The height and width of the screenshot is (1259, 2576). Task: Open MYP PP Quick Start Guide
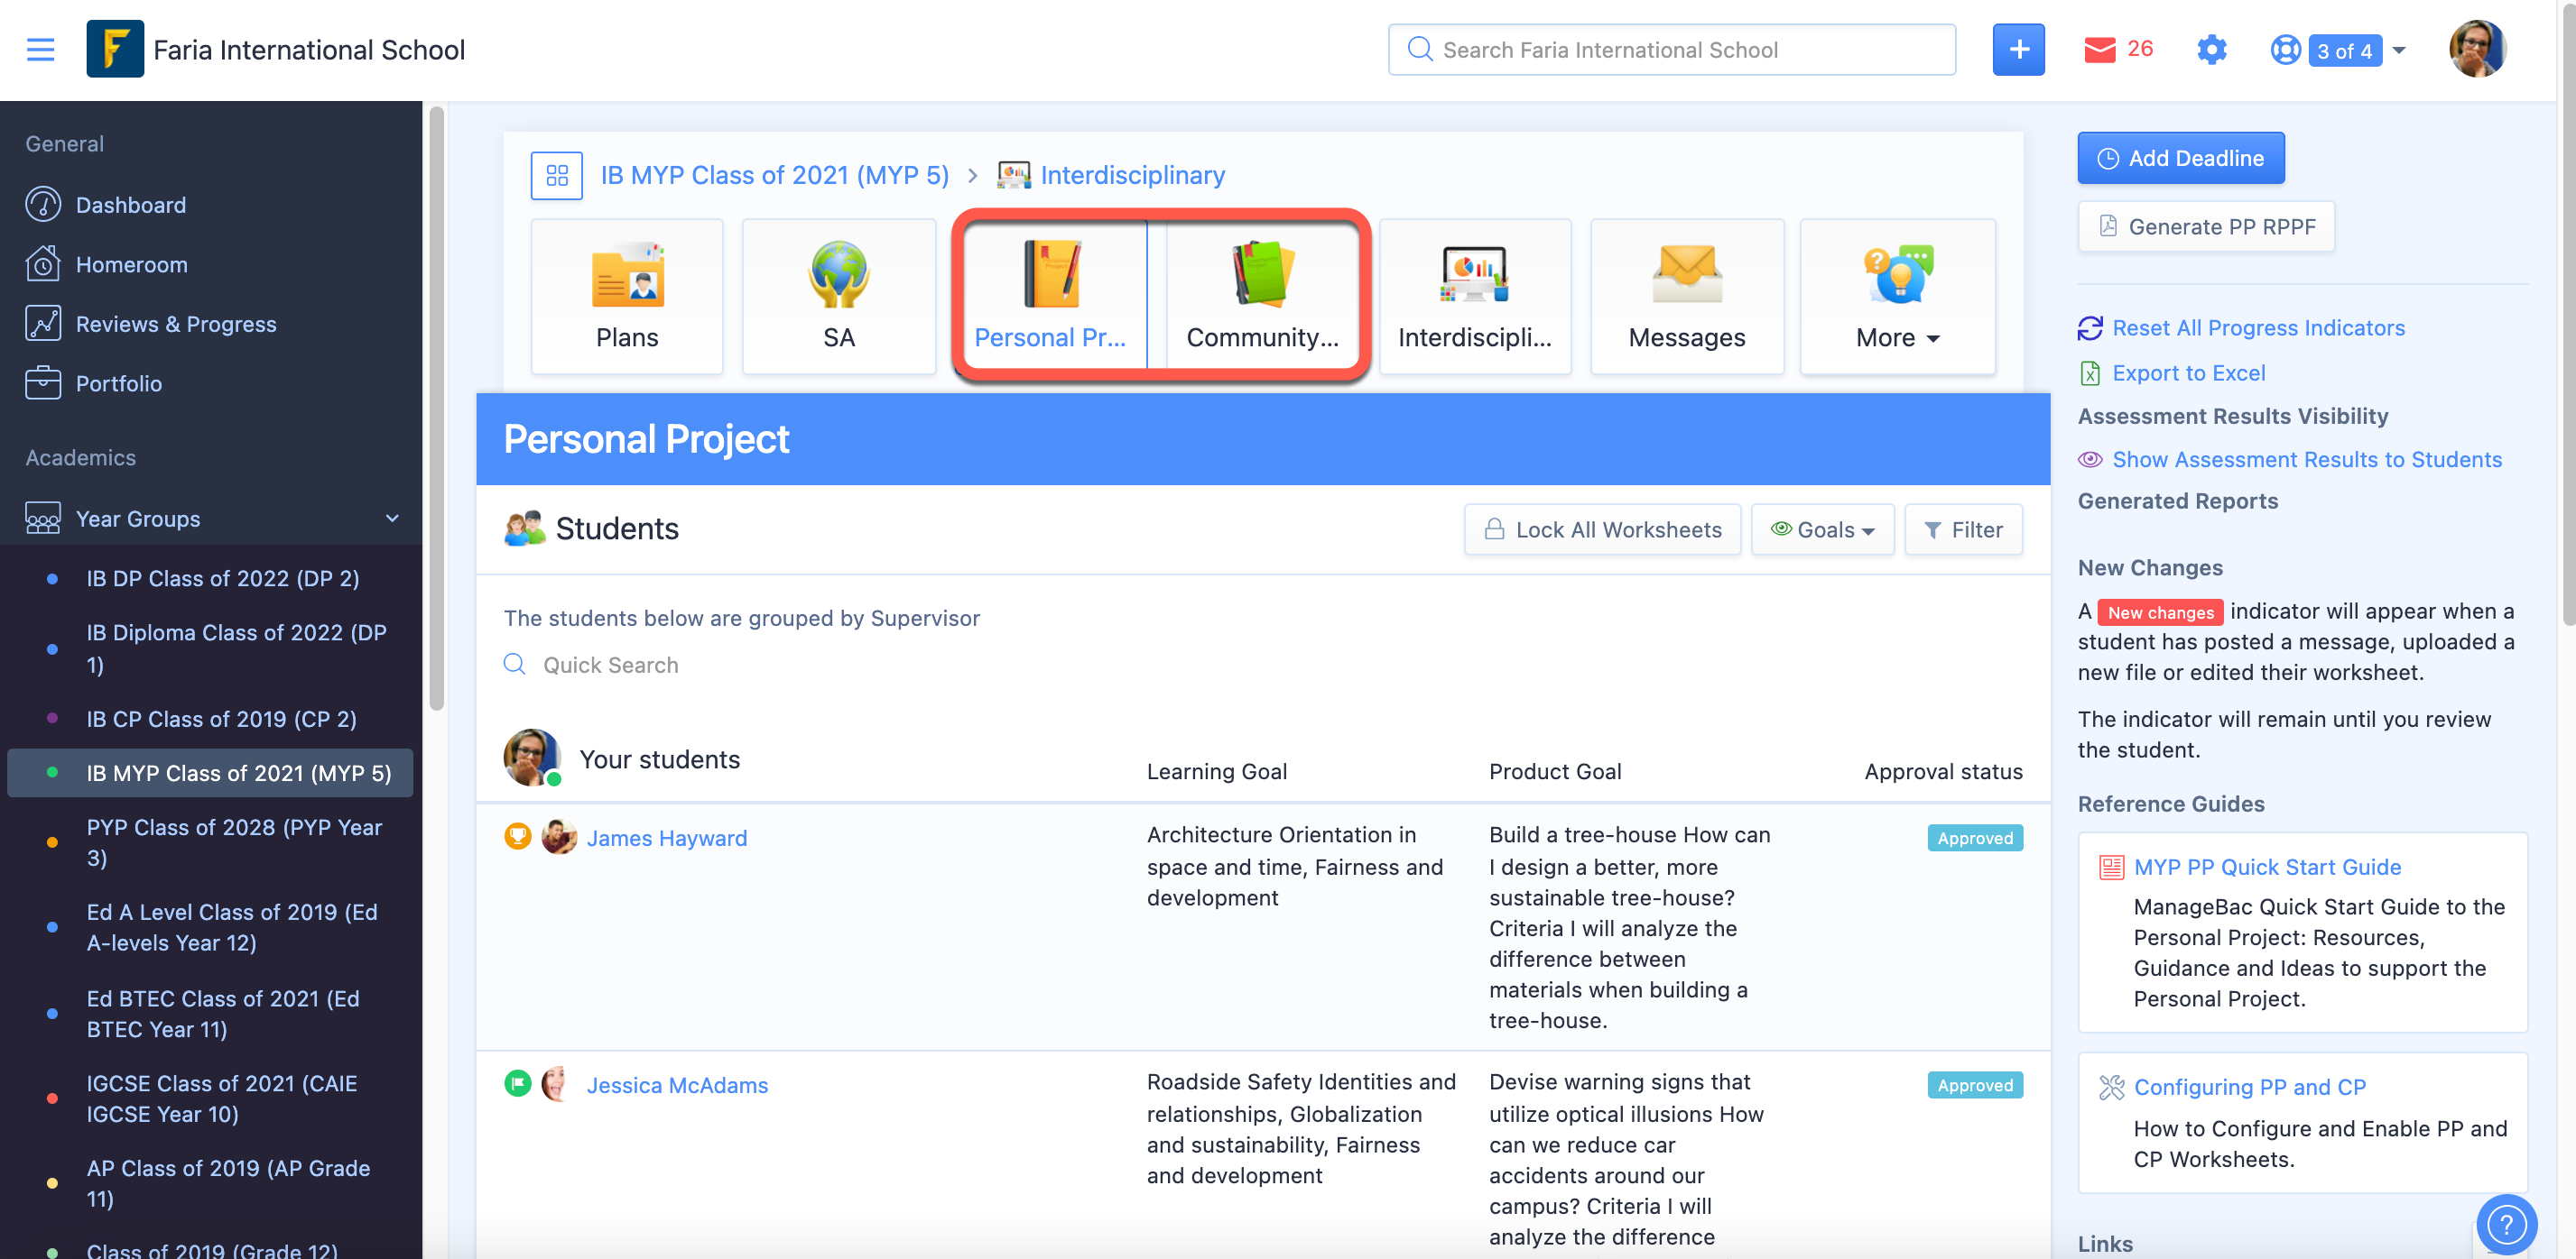point(2267,868)
